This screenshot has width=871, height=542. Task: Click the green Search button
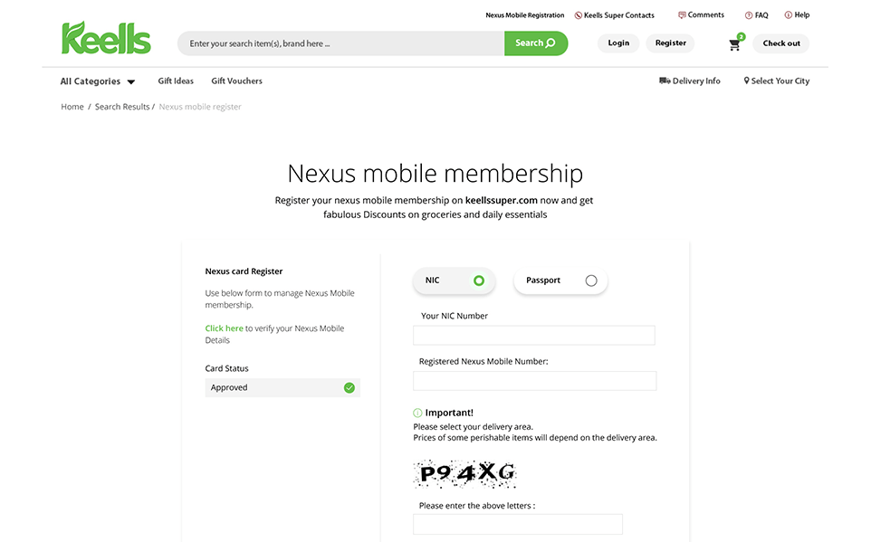click(535, 43)
